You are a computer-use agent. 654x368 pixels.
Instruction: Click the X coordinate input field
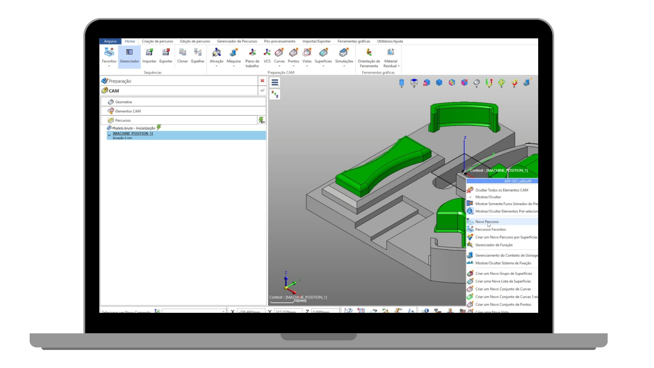click(251, 311)
